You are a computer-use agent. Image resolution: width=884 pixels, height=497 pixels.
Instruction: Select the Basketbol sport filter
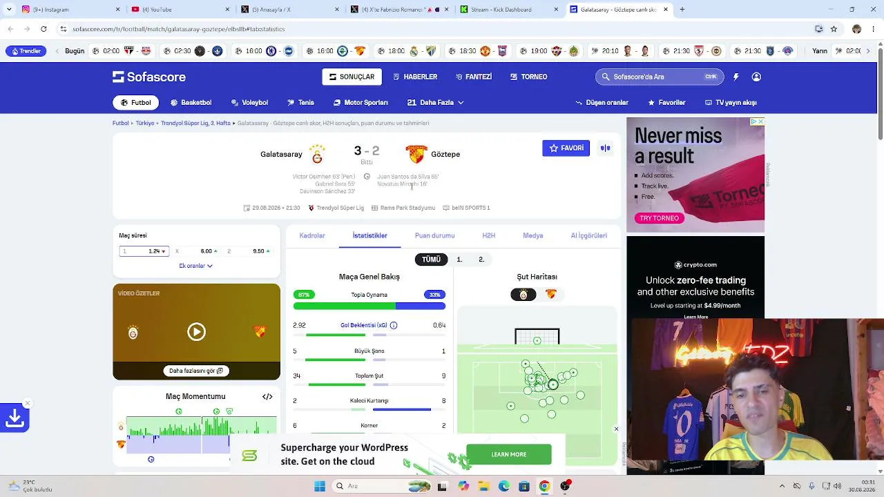(191, 102)
